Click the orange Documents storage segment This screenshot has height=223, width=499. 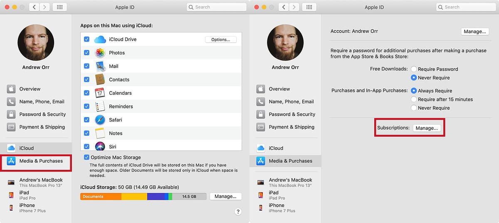[x=101, y=196]
